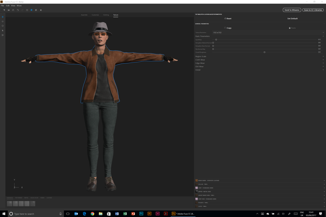The image size is (326, 217).
Task: Click the Send to Mixamo button
Action: coord(292,10)
